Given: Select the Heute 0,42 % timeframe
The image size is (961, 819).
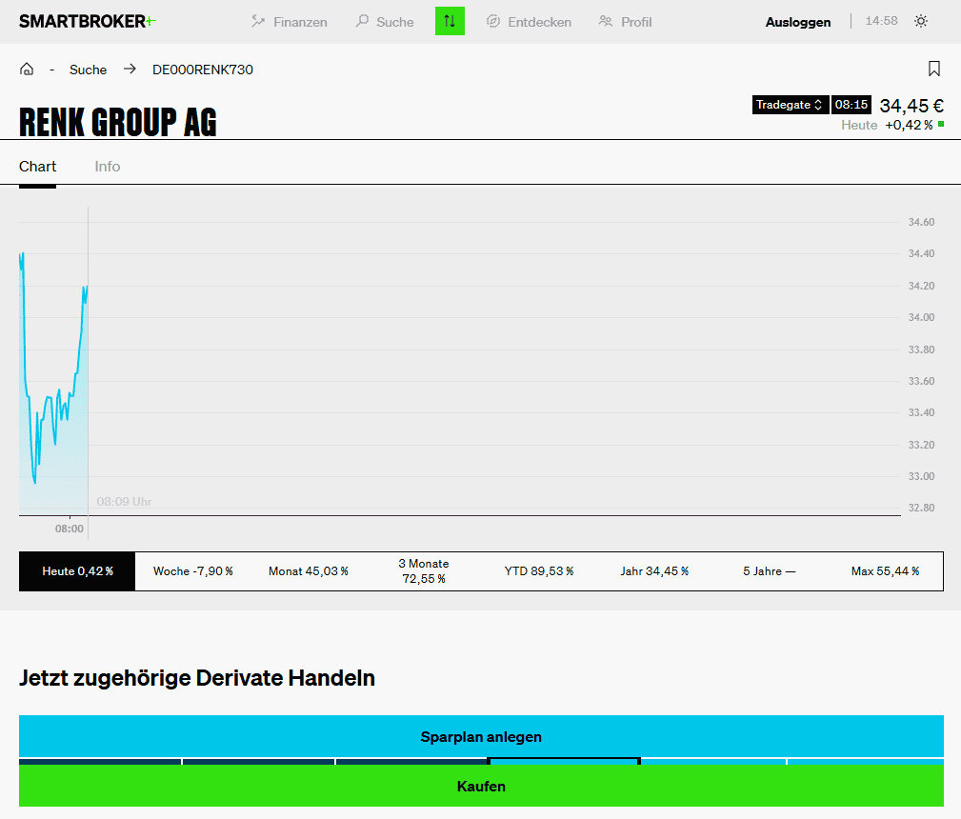Looking at the screenshot, I should click(x=77, y=571).
